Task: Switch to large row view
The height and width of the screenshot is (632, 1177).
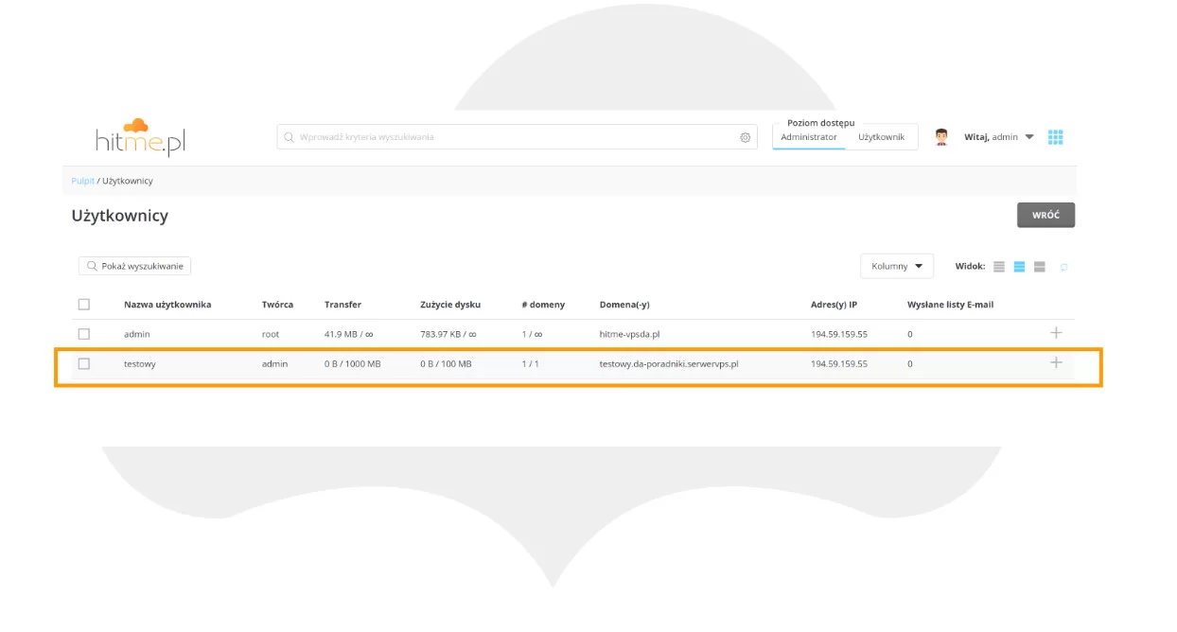Action: coord(1039,267)
